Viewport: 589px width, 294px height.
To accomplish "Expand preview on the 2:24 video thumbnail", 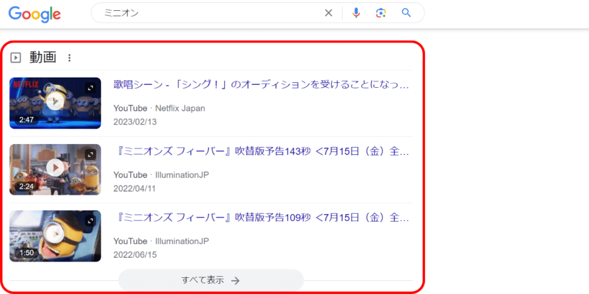I will pos(90,154).
